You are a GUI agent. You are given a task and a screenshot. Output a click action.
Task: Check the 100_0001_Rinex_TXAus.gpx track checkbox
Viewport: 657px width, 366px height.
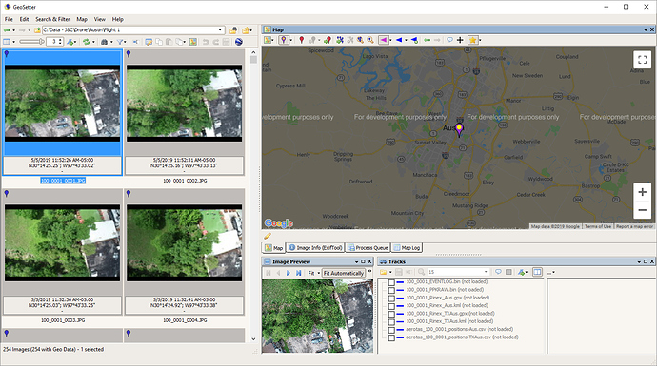[x=391, y=314]
